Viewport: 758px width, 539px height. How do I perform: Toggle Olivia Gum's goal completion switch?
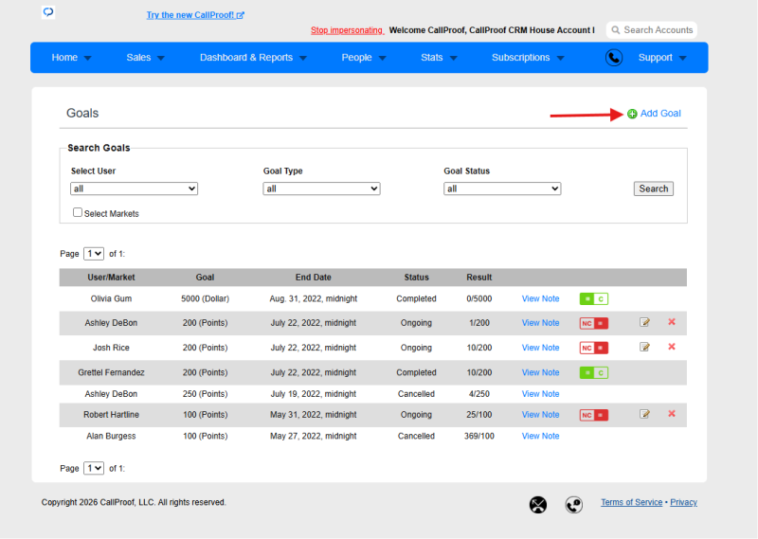coord(594,298)
